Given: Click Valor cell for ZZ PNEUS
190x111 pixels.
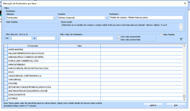Looking at the screenshot, I should [x=80, y=98].
